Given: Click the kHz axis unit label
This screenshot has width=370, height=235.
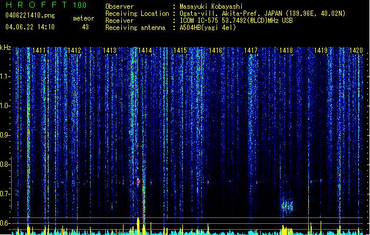Looking at the screenshot, I should pos(5,48).
